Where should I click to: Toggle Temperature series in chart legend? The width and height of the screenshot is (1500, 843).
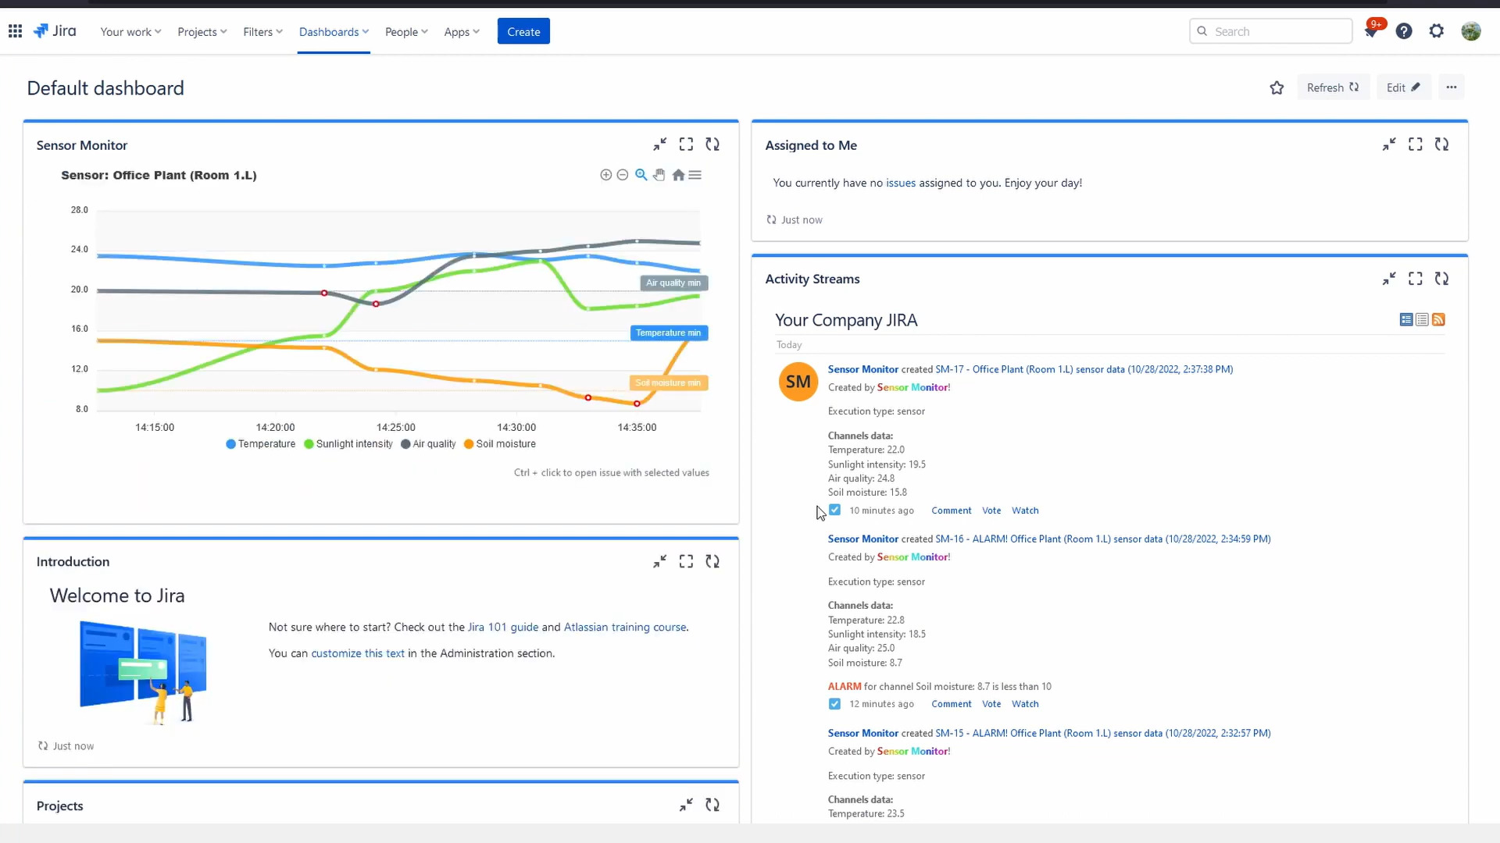(260, 444)
